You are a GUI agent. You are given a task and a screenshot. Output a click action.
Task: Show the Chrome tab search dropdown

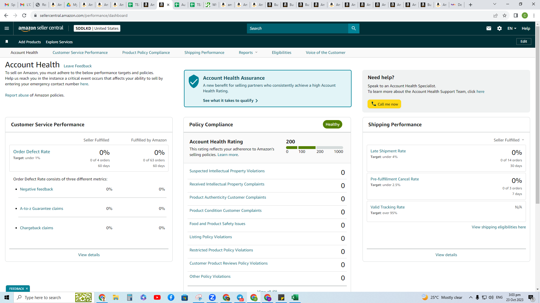[495, 4]
